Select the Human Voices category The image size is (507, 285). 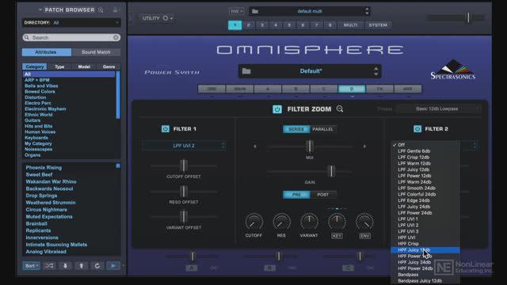click(x=40, y=132)
